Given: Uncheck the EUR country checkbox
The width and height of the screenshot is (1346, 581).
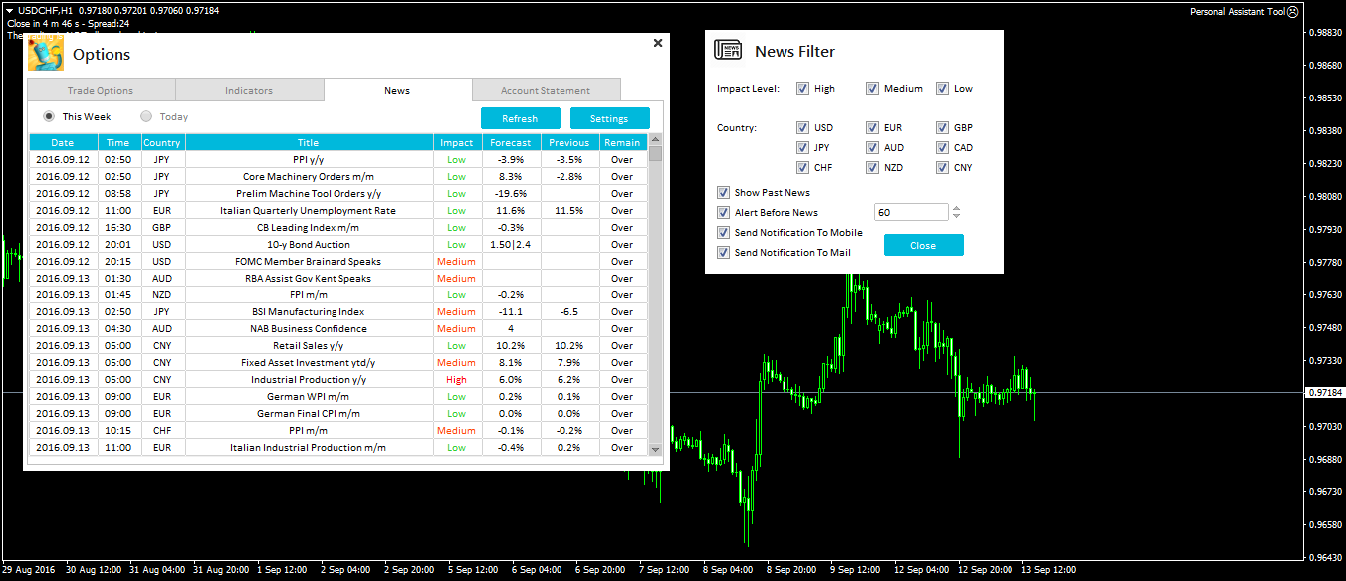Looking at the screenshot, I should point(872,127).
